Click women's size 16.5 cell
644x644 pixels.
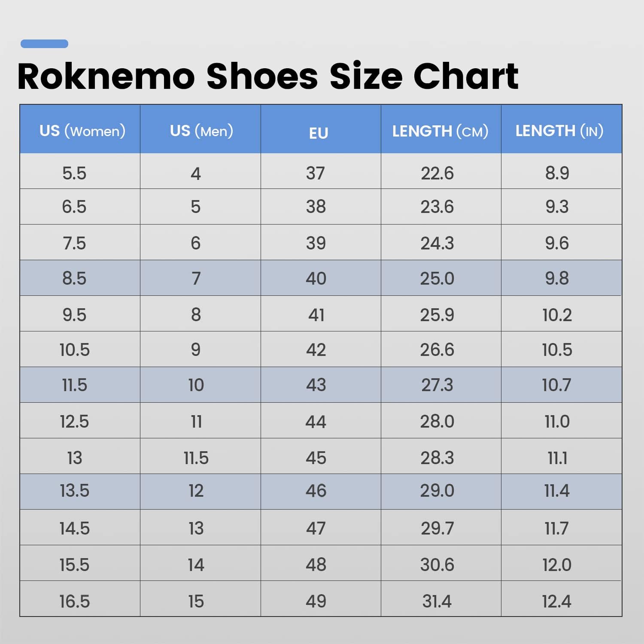(x=74, y=601)
